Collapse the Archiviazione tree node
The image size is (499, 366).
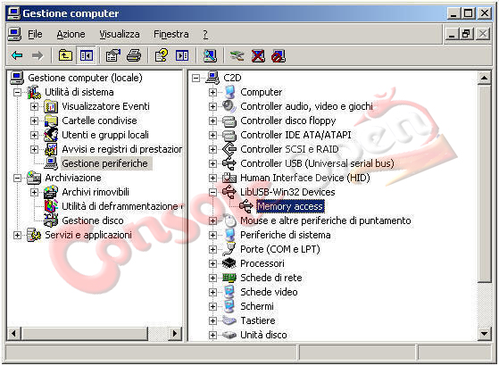coord(18,178)
